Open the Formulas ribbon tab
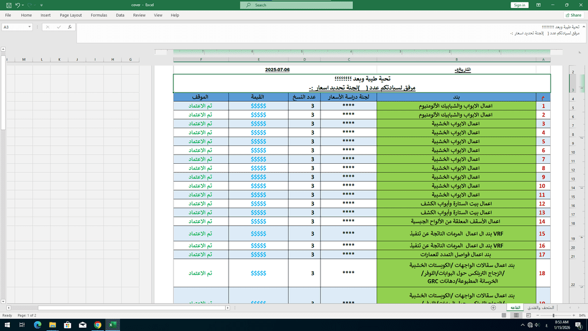588x331 pixels. pos(99,16)
